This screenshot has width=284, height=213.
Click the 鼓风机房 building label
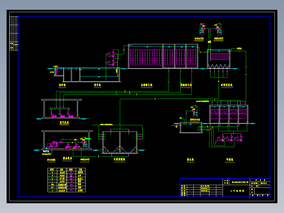64,123
